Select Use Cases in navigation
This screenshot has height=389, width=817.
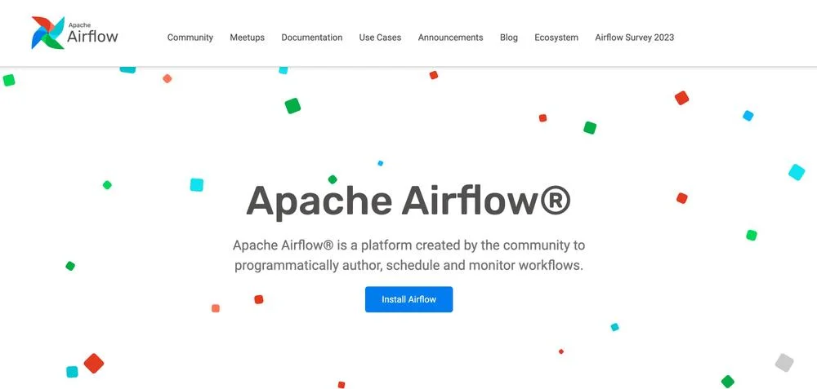380,38
